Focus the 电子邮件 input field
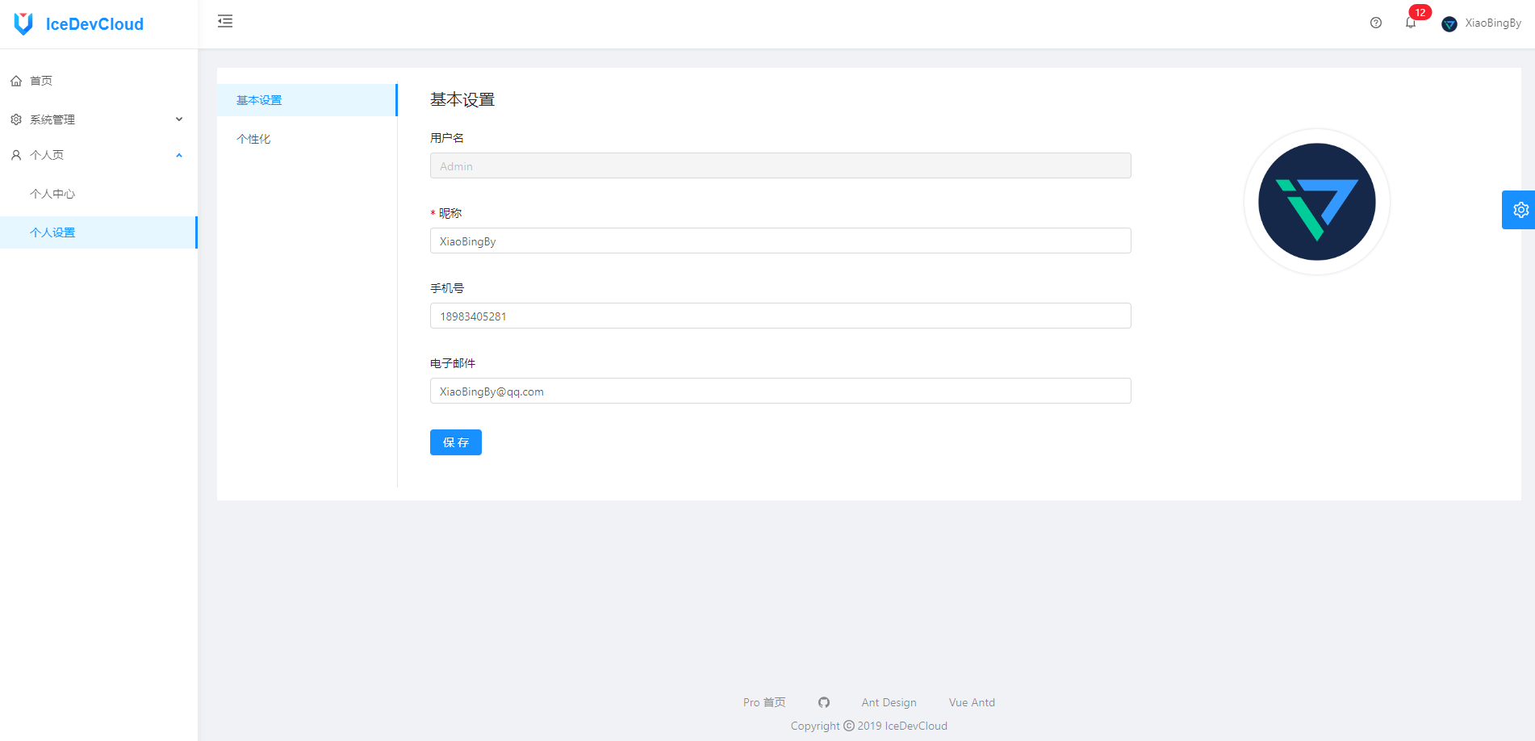1535x741 pixels. tap(780, 391)
